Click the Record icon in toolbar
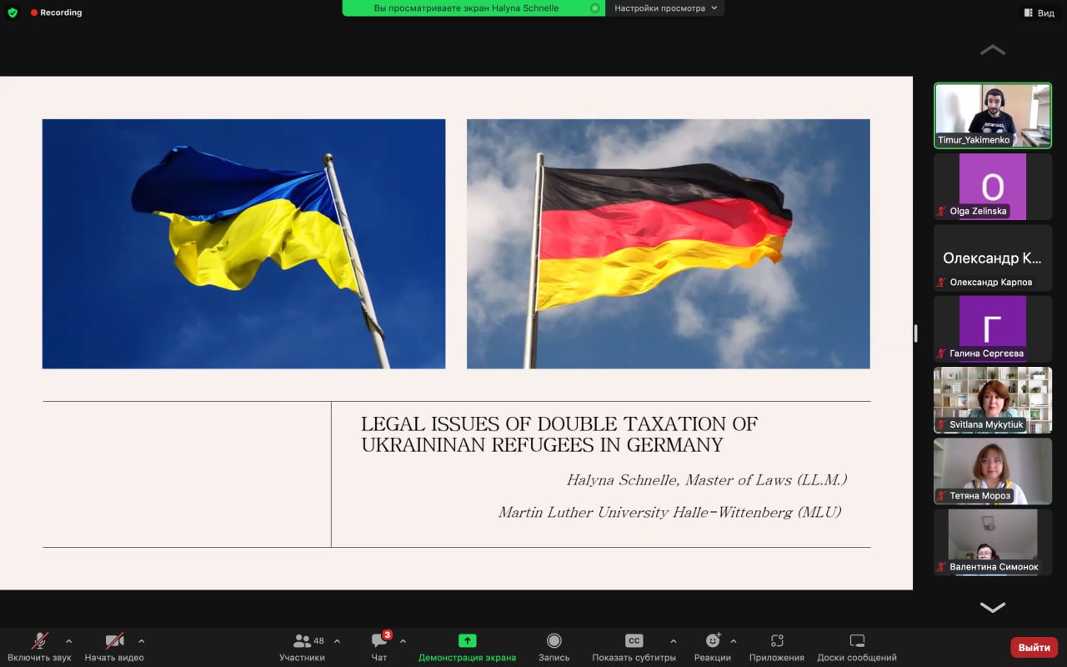 pos(554,641)
